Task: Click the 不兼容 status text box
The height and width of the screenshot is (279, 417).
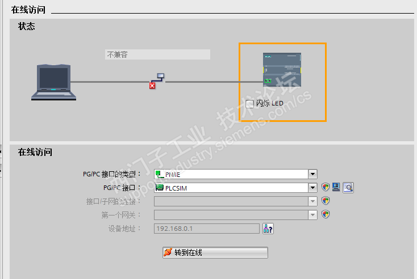Action: [157, 54]
